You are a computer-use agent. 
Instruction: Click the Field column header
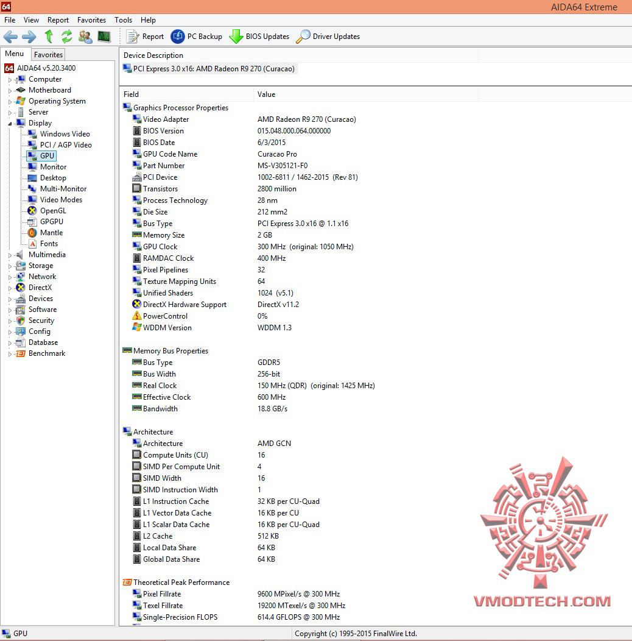(x=186, y=94)
